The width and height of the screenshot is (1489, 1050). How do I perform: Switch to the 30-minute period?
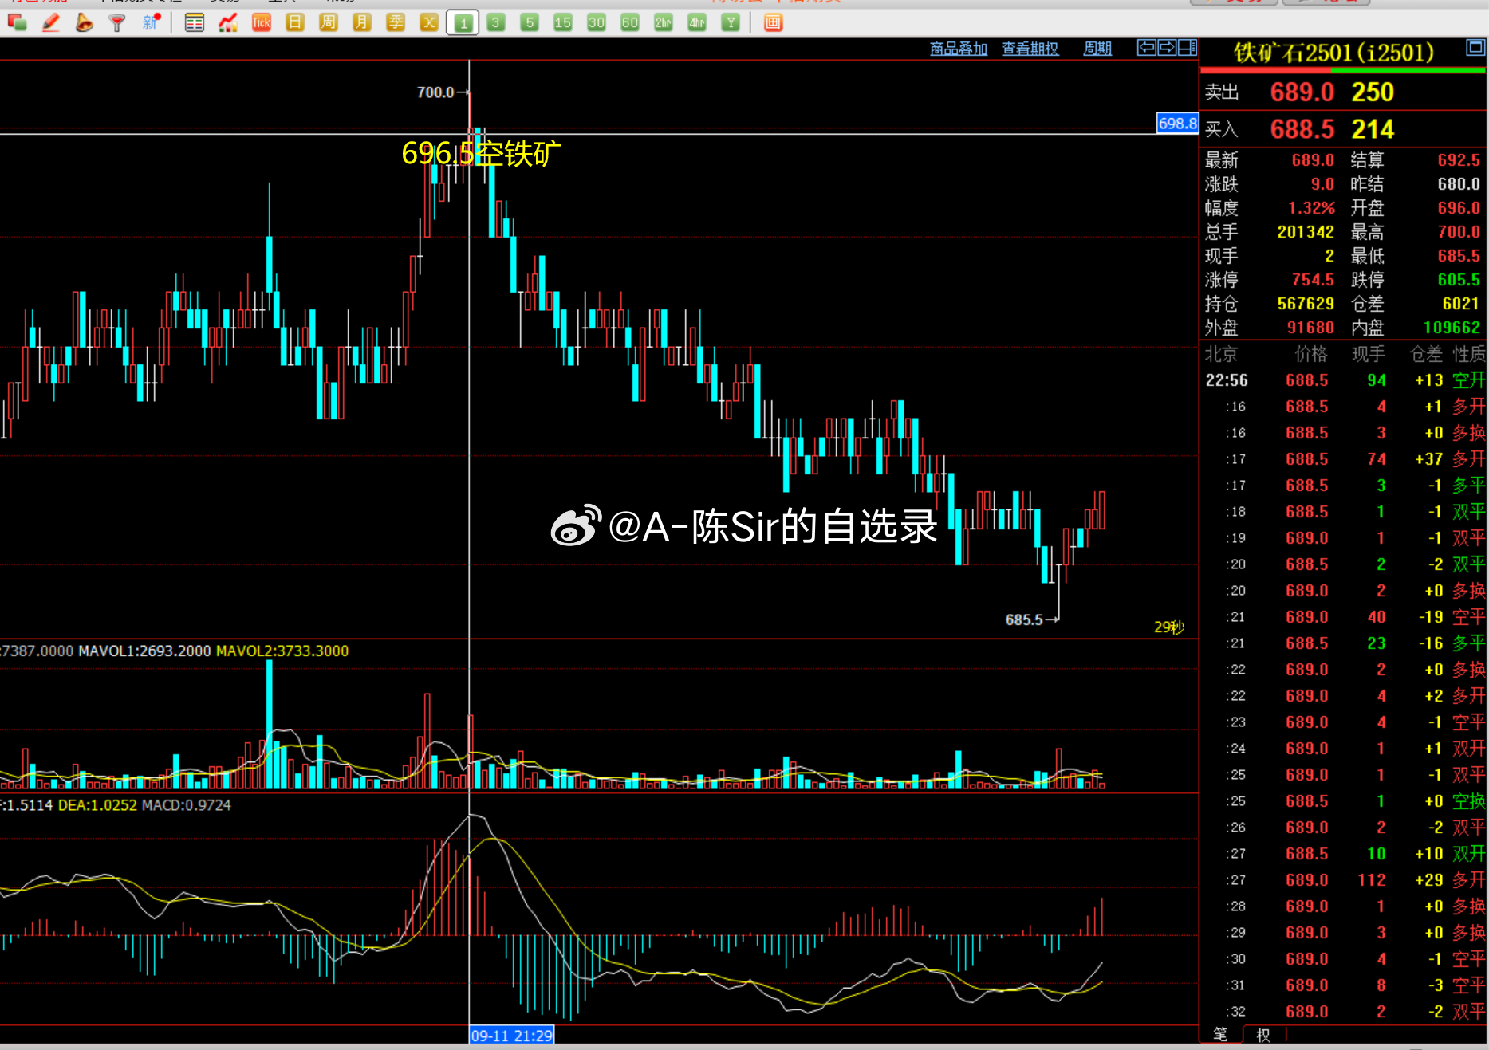coord(597,22)
